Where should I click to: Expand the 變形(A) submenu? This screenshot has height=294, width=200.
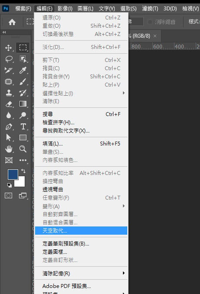(x=81, y=206)
